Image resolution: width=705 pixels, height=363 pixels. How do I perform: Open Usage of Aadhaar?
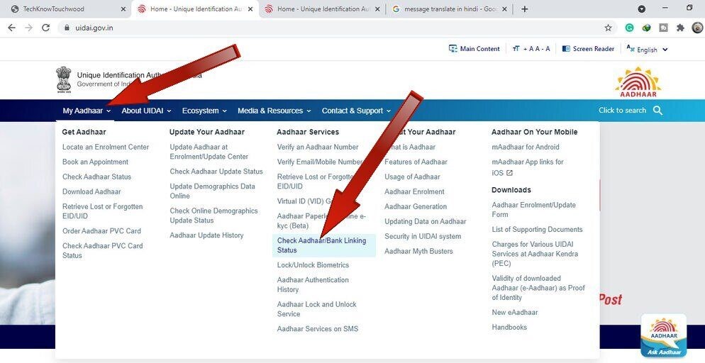click(x=412, y=177)
